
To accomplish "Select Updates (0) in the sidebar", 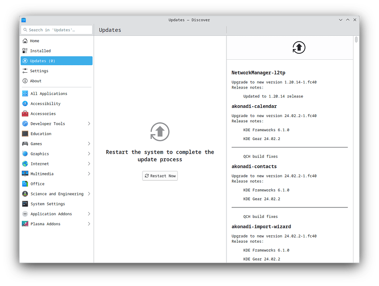I will click(x=56, y=61).
